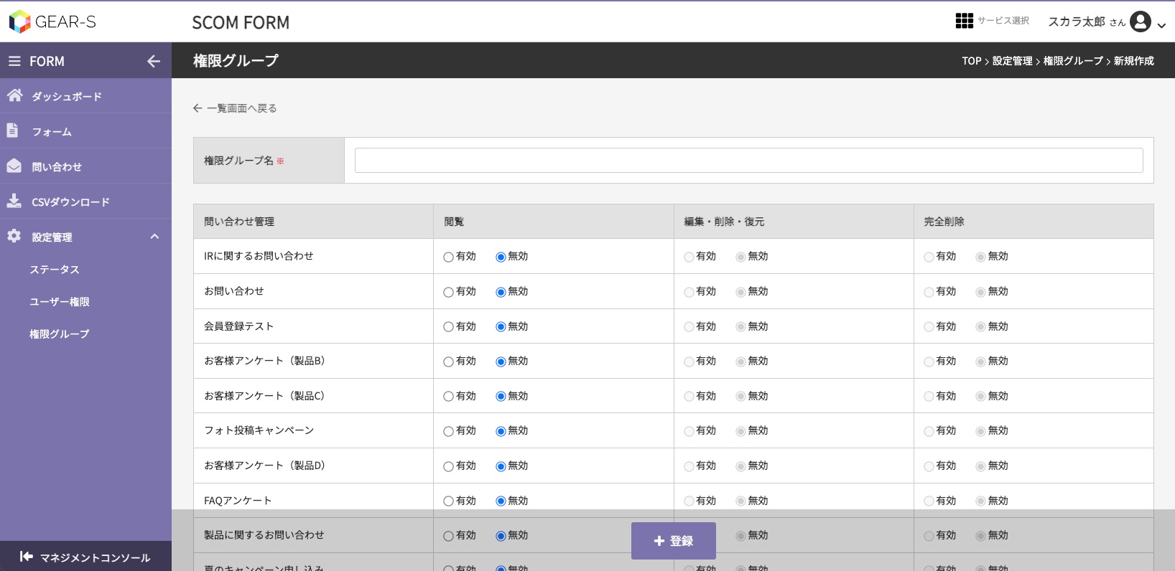Select 閲覧 無効 for 会員登録テスト

(501, 326)
